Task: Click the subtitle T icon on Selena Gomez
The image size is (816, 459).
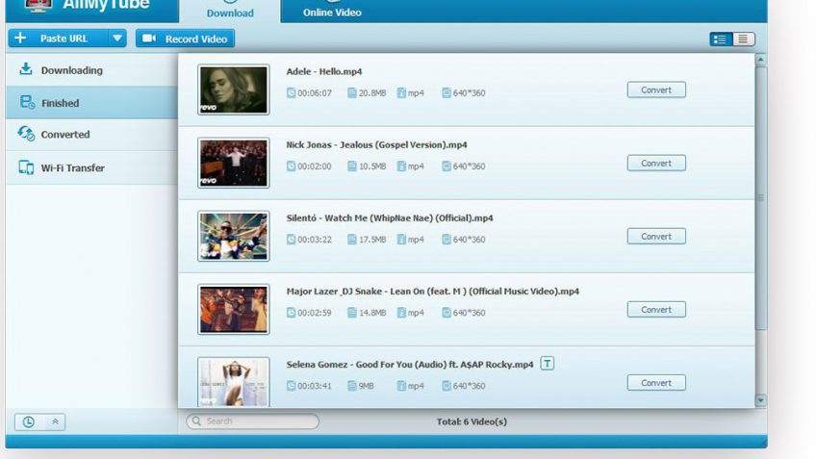Action: 547,363
